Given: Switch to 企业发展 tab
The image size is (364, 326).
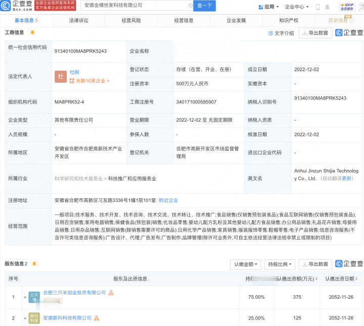Looking at the screenshot, I should pyautogui.click(x=236, y=21).
